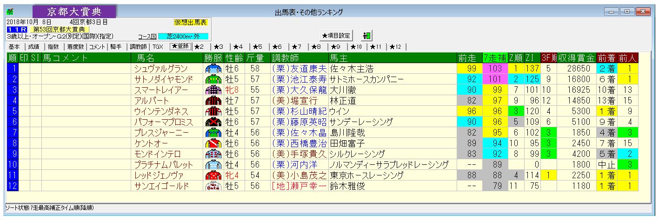
Task: Click the silk icon for サトノダイヤモンド
Action: pos(213,79)
